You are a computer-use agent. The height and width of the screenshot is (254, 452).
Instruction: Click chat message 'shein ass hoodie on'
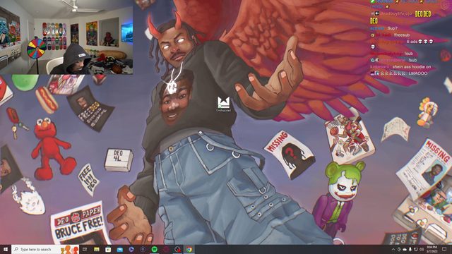(412, 67)
